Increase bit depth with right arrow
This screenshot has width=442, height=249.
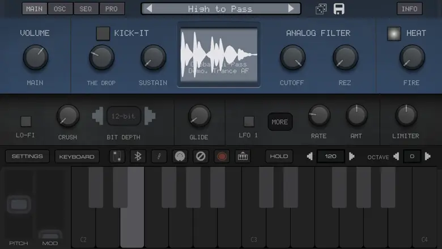150,116
